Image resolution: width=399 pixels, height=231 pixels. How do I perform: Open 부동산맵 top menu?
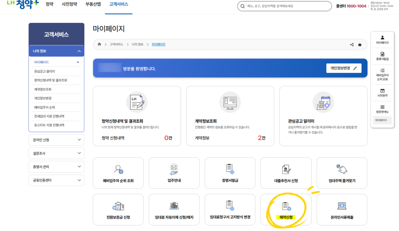pyautogui.click(x=93, y=4)
